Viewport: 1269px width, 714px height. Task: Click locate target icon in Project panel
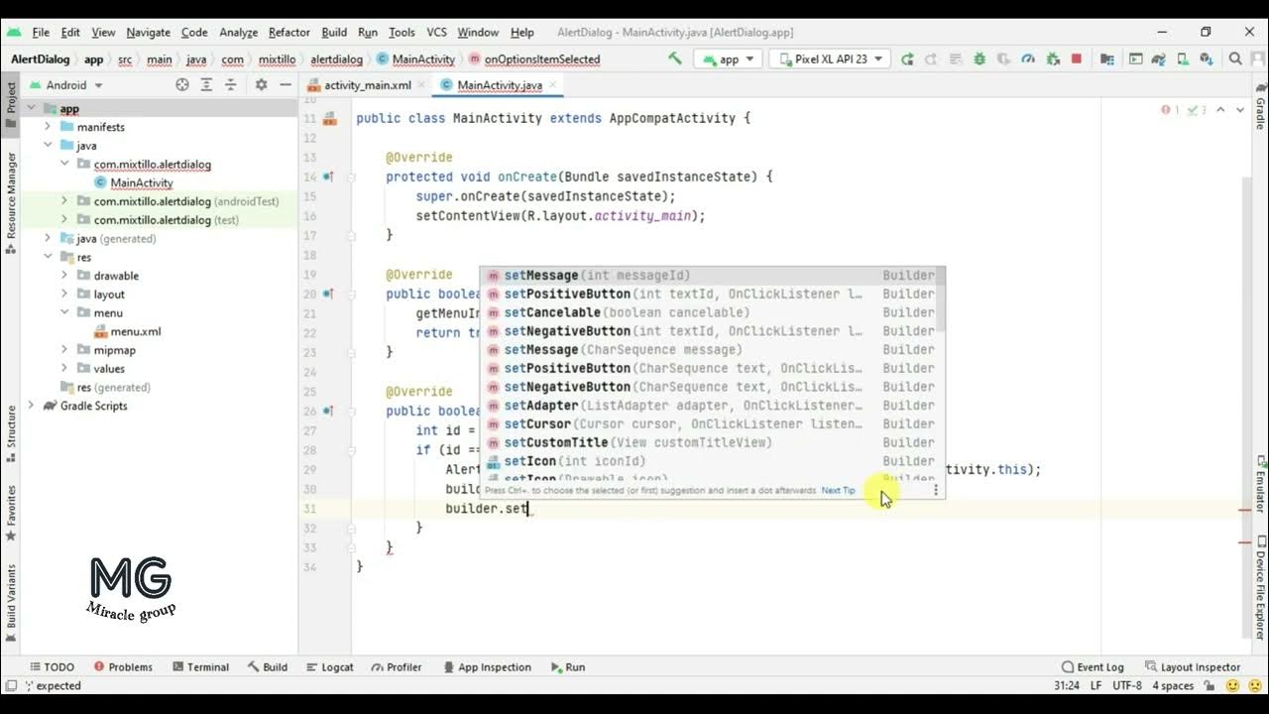182,85
